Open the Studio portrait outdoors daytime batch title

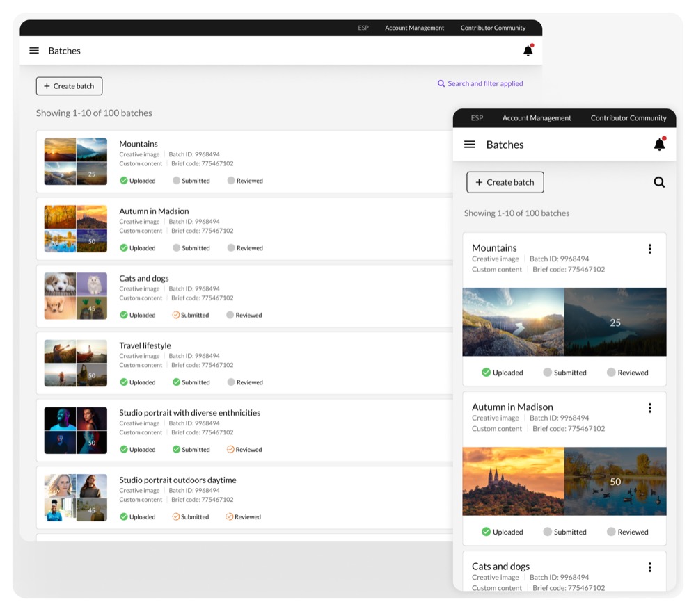point(177,480)
